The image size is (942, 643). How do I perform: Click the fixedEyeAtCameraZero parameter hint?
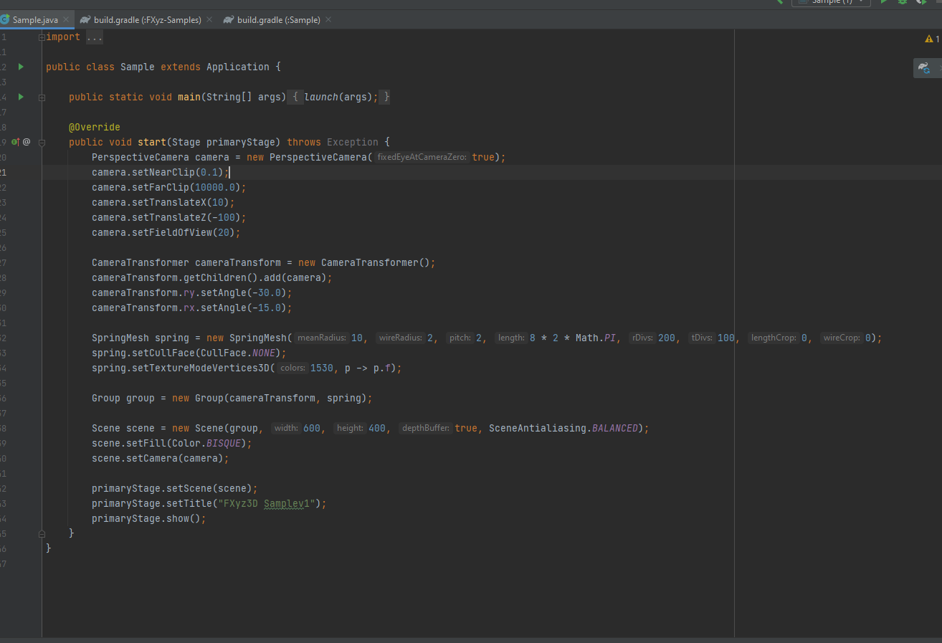coord(422,157)
